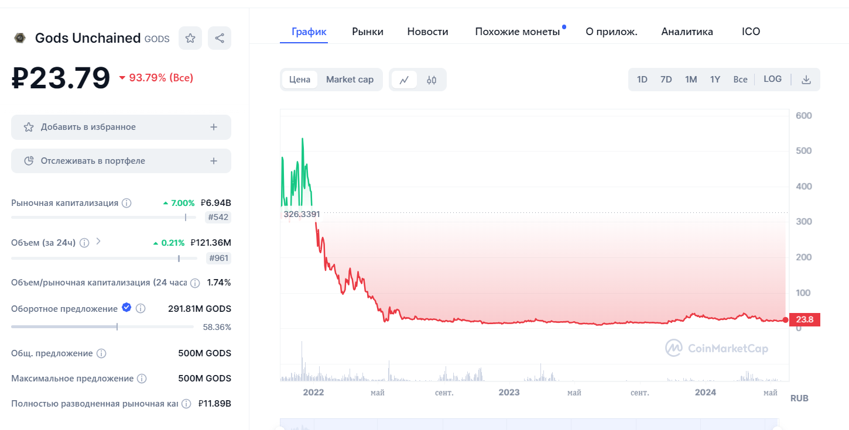The image size is (849, 430).
Task: Select the Цена chart mode
Action: pos(300,80)
